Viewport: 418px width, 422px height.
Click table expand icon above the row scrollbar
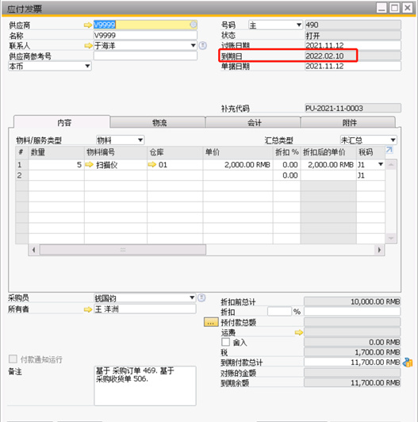[389, 150]
